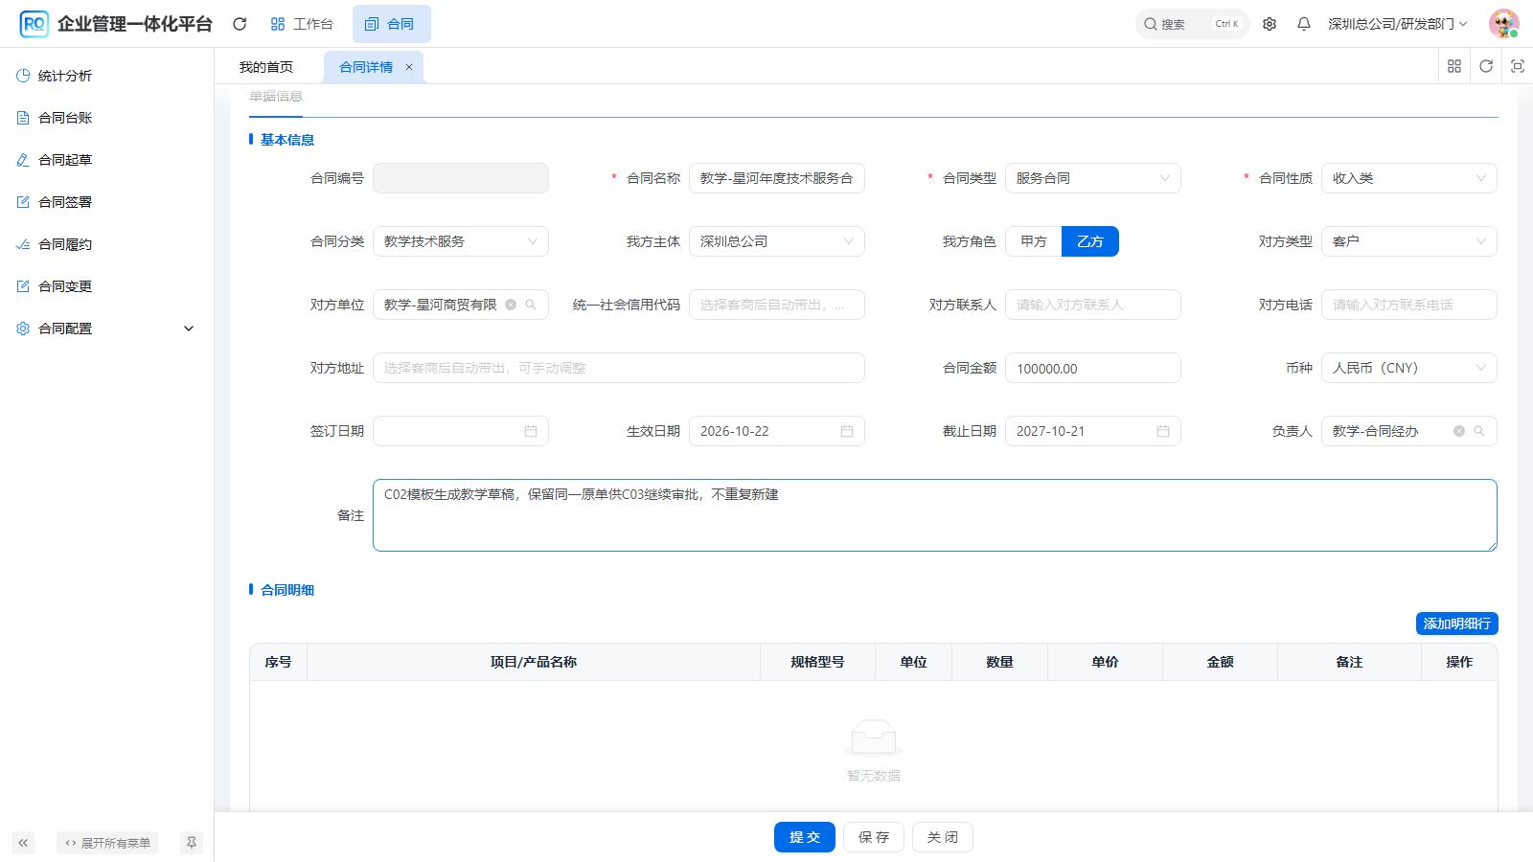Collapse the sidebar with double-chevron icon

(23, 843)
